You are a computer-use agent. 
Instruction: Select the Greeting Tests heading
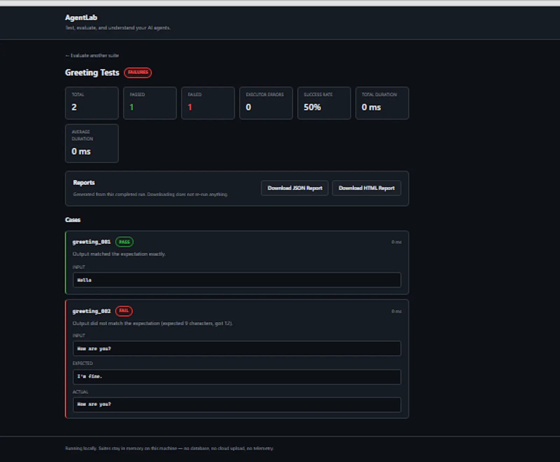tap(92, 72)
